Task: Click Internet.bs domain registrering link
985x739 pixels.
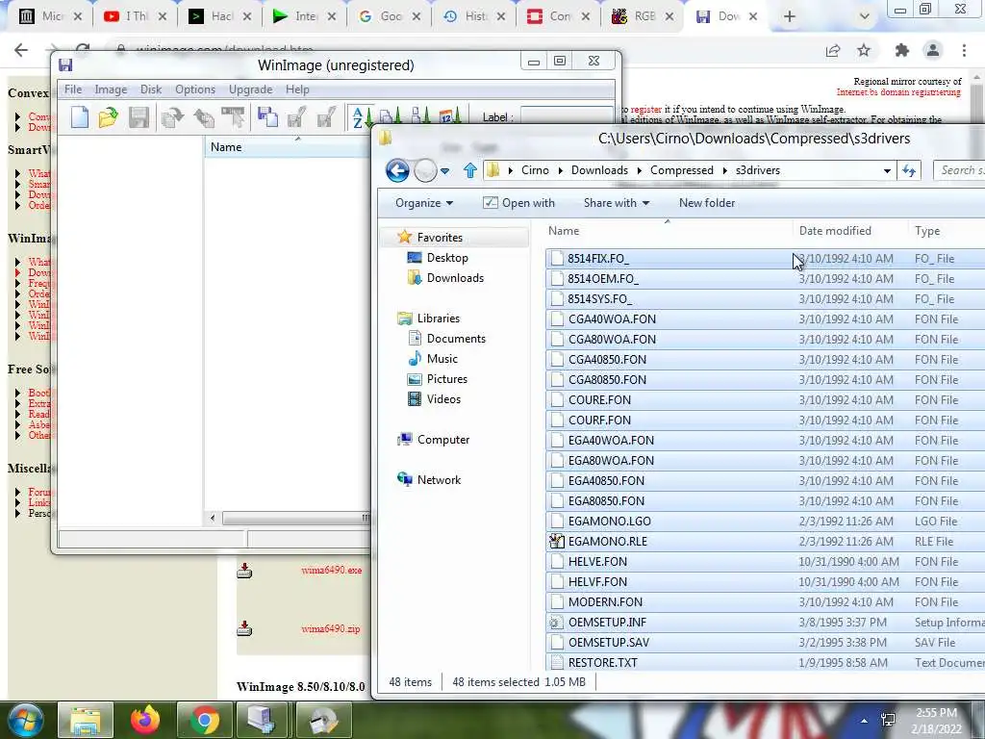Action: coord(898,92)
